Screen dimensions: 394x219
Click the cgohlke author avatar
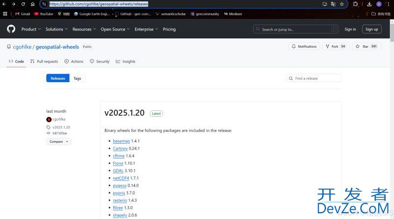pyautogui.click(x=49, y=119)
